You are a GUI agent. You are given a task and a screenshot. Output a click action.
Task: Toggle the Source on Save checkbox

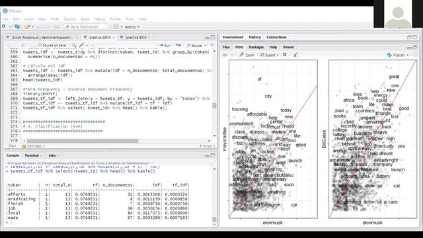pyautogui.click(x=40, y=45)
